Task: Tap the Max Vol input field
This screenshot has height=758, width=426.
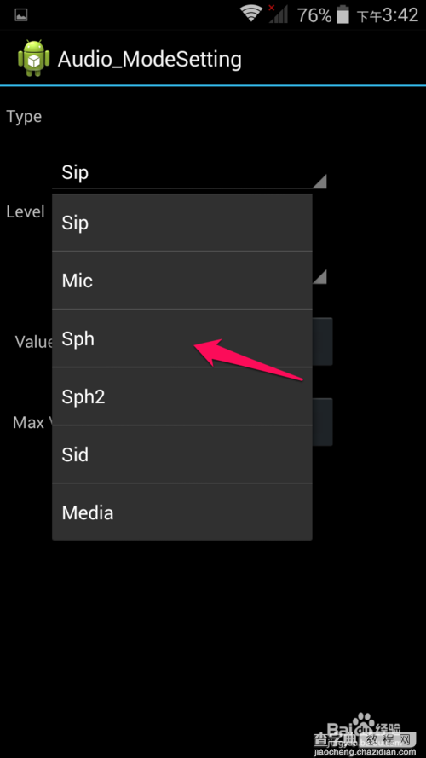Action: pos(323,422)
